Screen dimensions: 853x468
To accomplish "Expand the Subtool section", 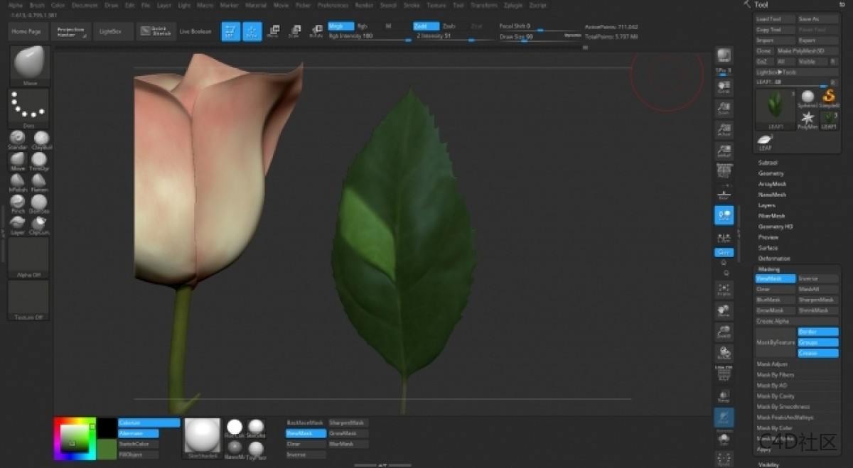I will pos(768,163).
